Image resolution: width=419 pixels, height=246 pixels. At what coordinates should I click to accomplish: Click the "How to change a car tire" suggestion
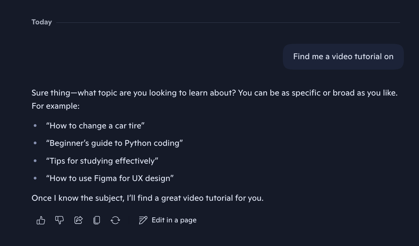(95, 126)
